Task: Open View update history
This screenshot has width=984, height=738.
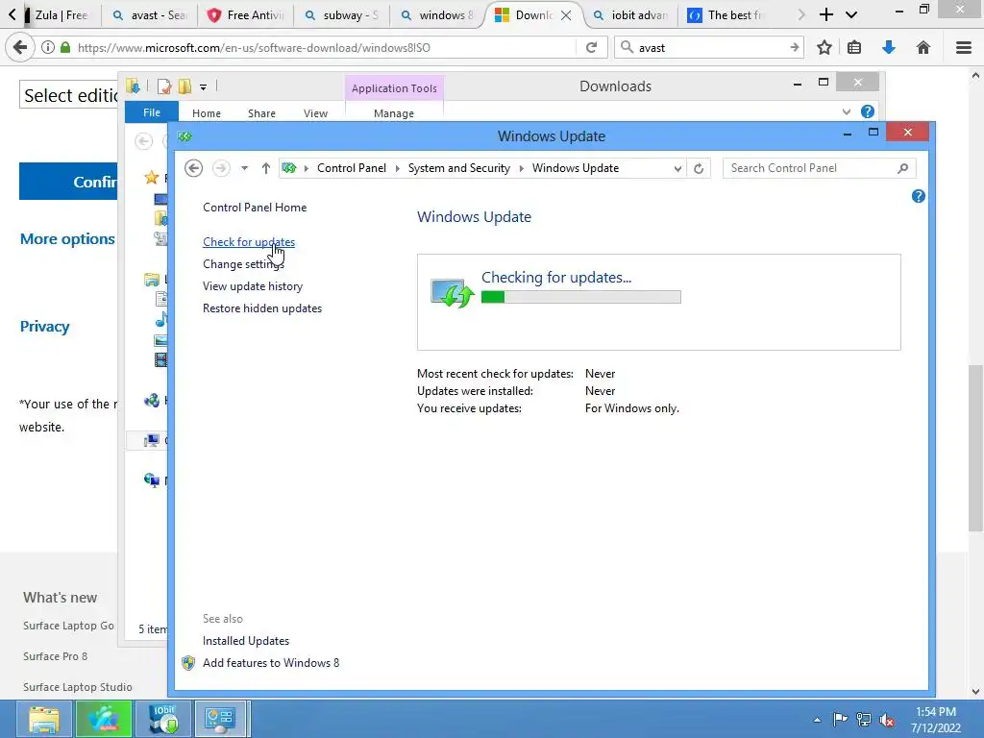Action: click(x=253, y=286)
